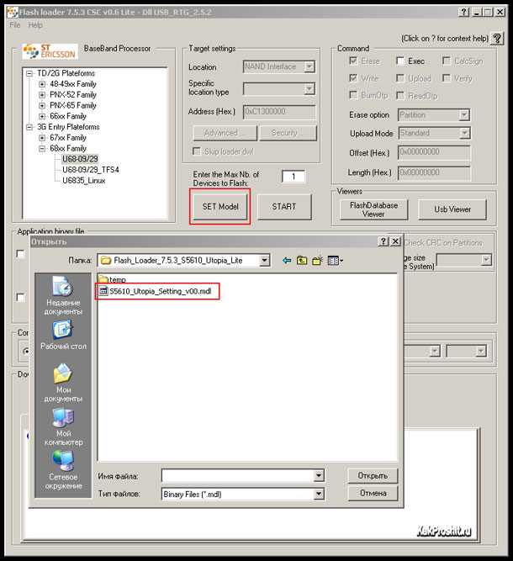Open Недавние документы in places sidebar
This screenshot has height=561, width=513.
point(63,294)
